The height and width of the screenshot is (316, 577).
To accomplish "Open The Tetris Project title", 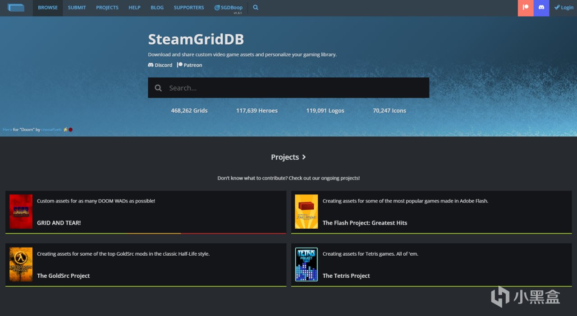I will [346, 276].
